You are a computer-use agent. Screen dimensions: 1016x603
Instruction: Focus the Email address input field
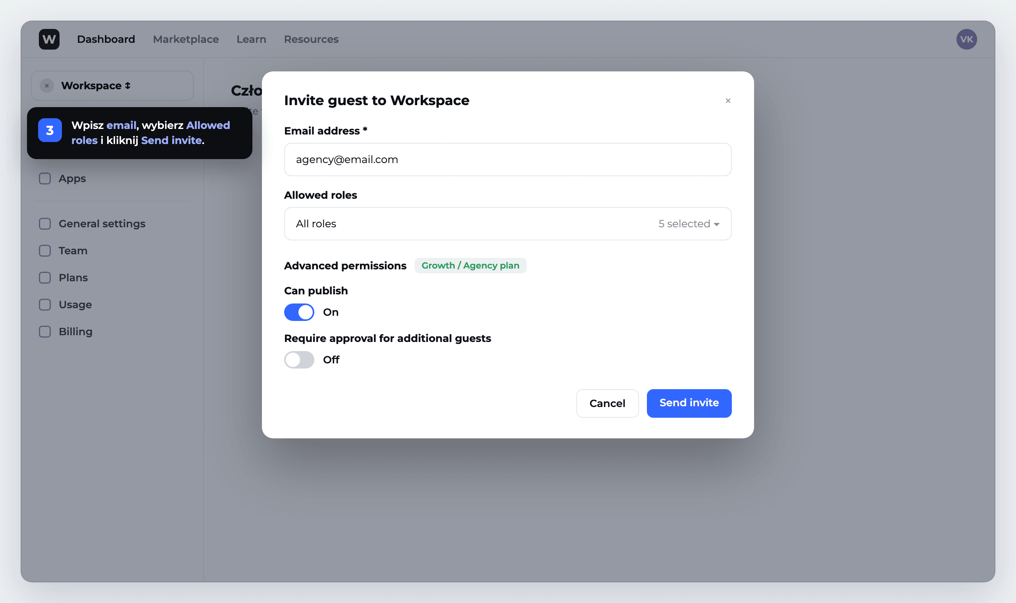(508, 159)
